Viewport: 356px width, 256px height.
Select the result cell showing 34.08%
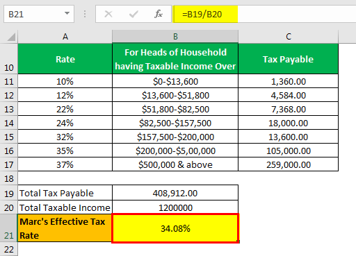coord(175,228)
